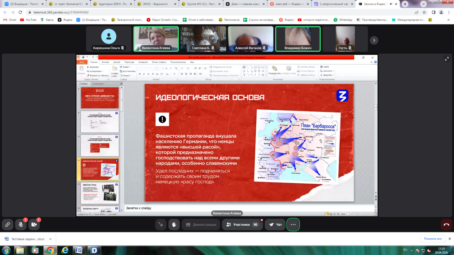Image resolution: width=454 pixels, height=255 pixels.
Task: Reload the page
Action: (20, 12)
